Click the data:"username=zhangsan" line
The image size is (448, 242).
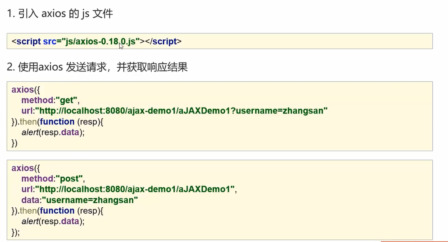point(80,200)
